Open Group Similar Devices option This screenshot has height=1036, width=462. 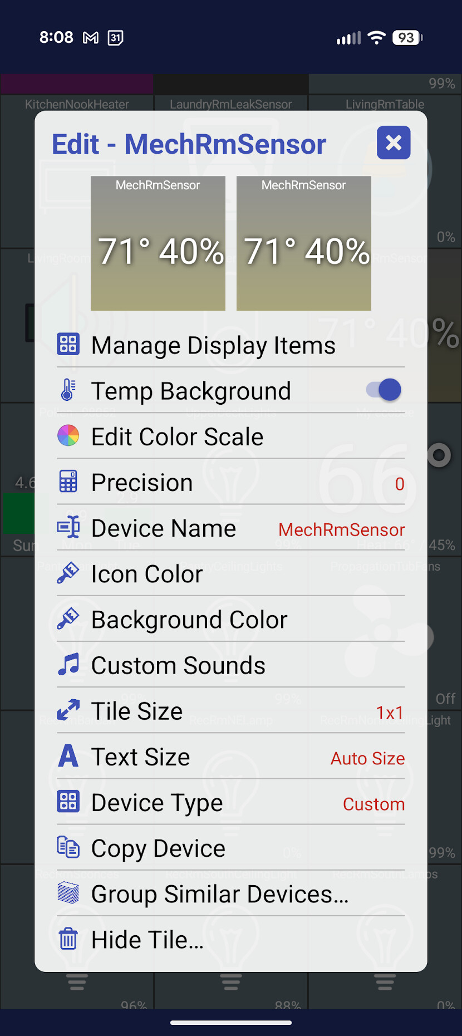[x=220, y=894]
